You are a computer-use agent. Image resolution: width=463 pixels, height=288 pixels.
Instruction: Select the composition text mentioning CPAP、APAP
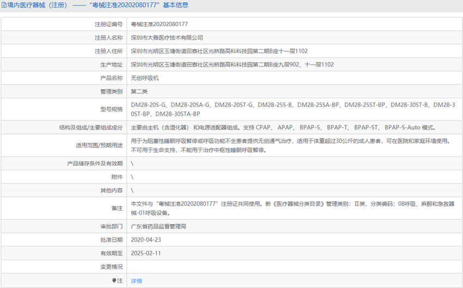coord(283,128)
